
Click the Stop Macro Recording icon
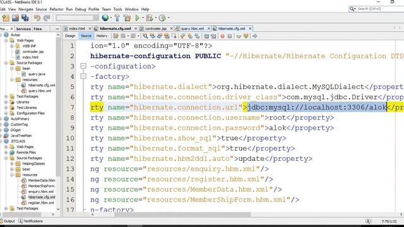230,36
